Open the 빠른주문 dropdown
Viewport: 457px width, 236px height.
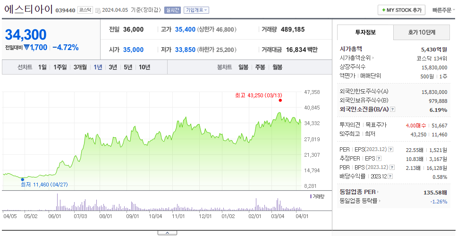click(x=444, y=10)
